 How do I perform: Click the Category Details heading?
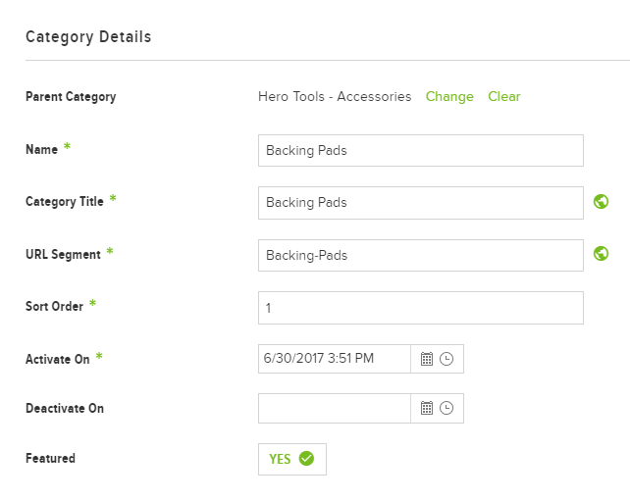[88, 37]
